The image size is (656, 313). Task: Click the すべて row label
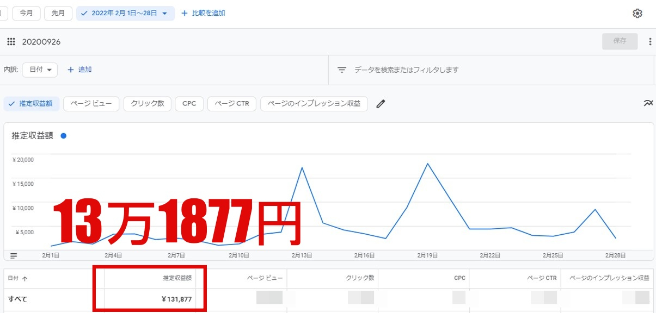click(18, 299)
